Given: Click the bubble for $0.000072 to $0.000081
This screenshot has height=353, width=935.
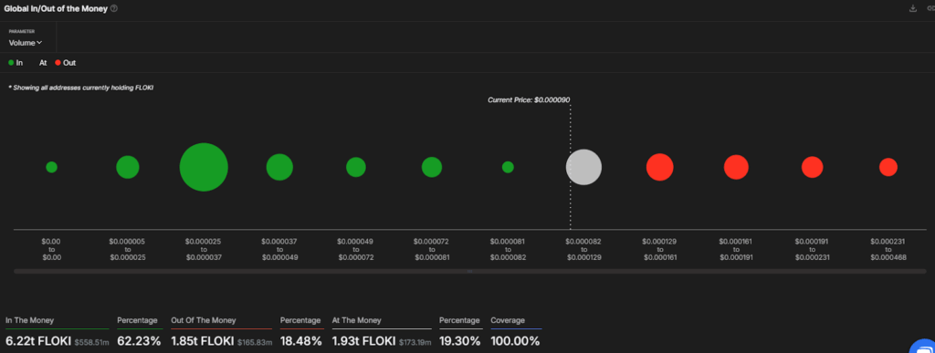Looking at the screenshot, I should click(x=432, y=167).
